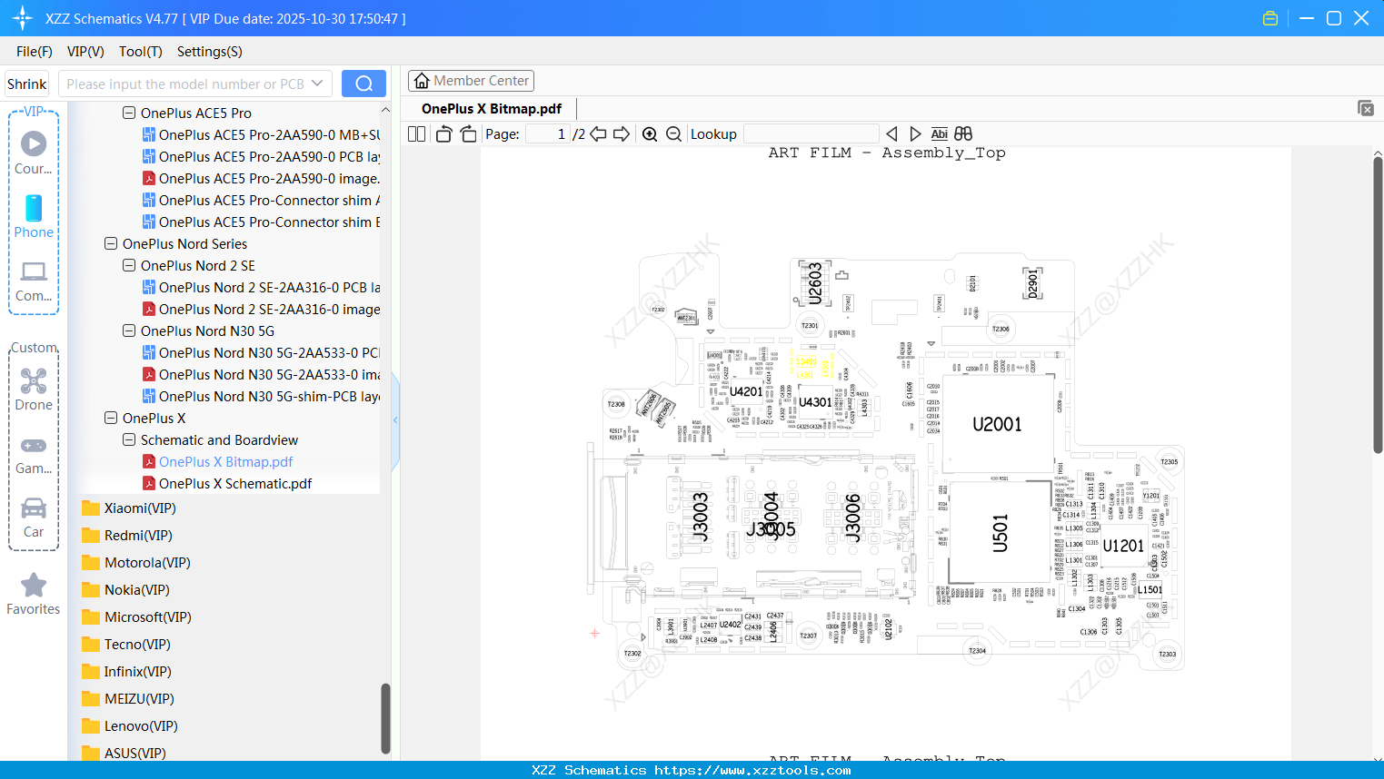Collapse the OnePlus Nord N30 5G node
The height and width of the screenshot is (779, 1384).
coord(129,331)
